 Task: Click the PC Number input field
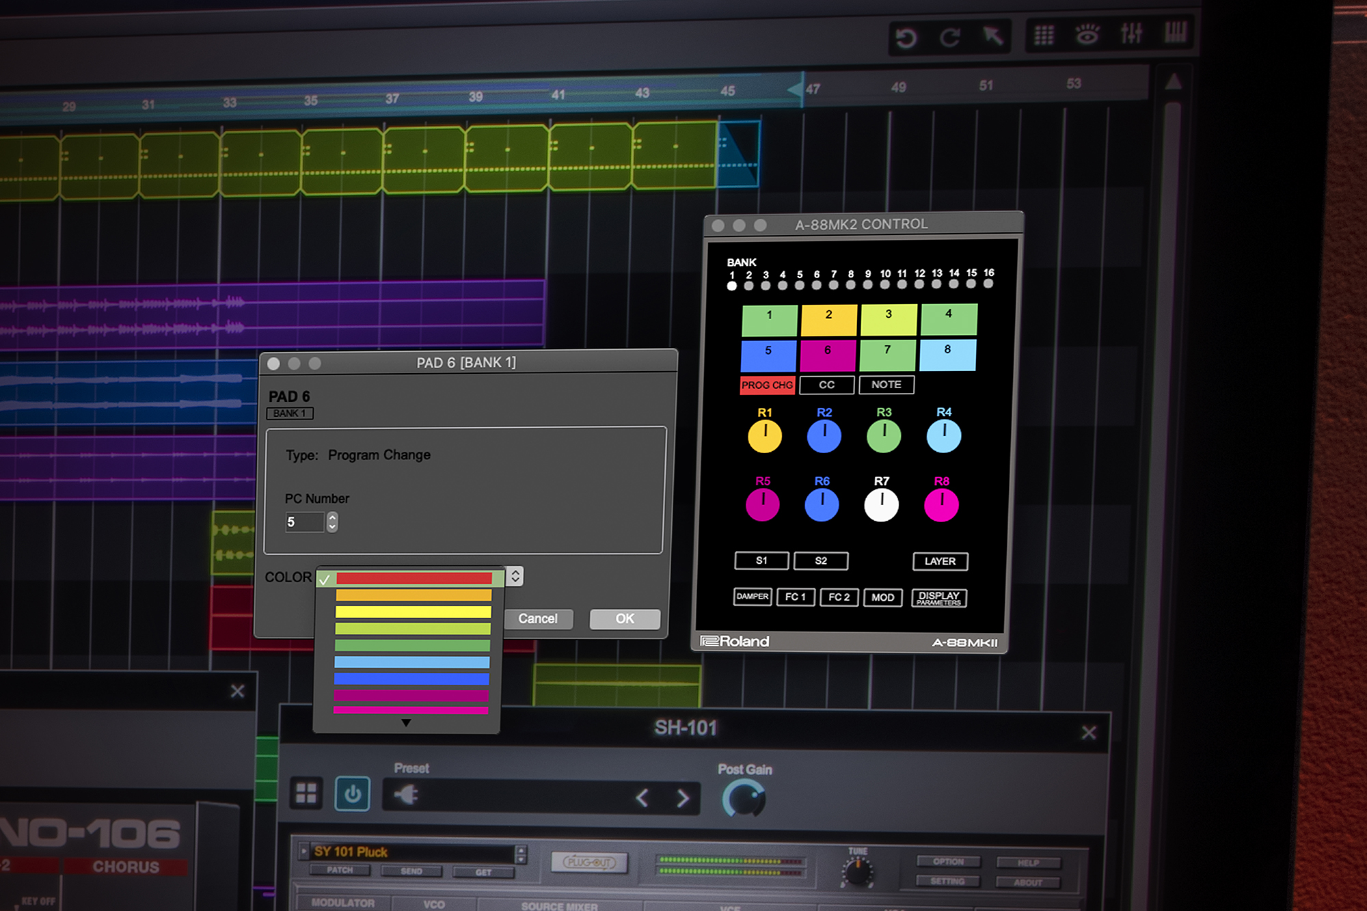pos(304,522)
